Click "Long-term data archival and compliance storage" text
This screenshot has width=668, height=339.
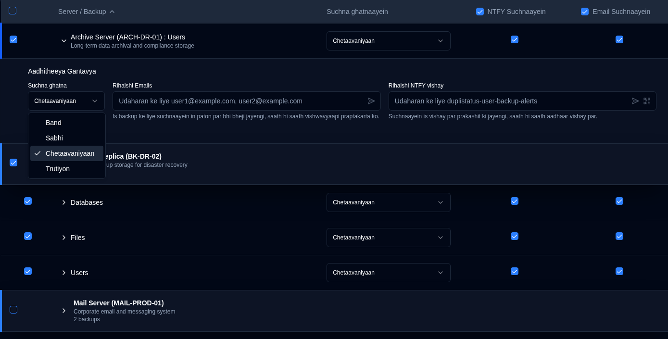[132, 46]
